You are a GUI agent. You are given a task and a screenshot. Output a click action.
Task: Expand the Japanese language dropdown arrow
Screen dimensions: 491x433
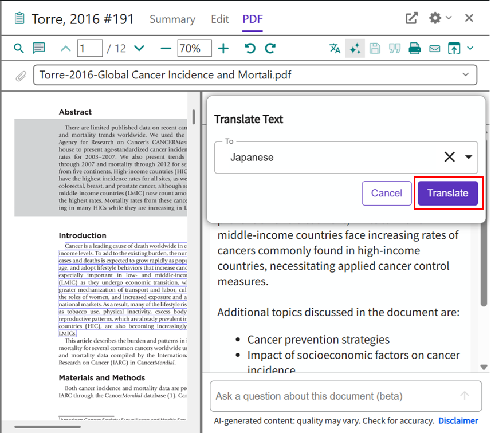[x=469, y=157]
